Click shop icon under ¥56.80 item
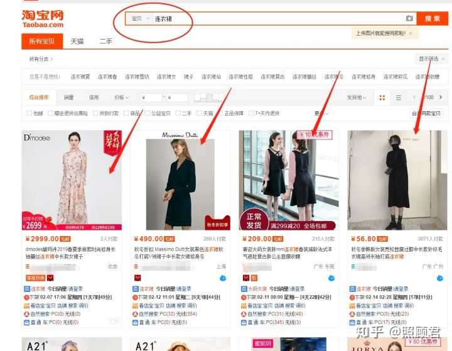 353,266
